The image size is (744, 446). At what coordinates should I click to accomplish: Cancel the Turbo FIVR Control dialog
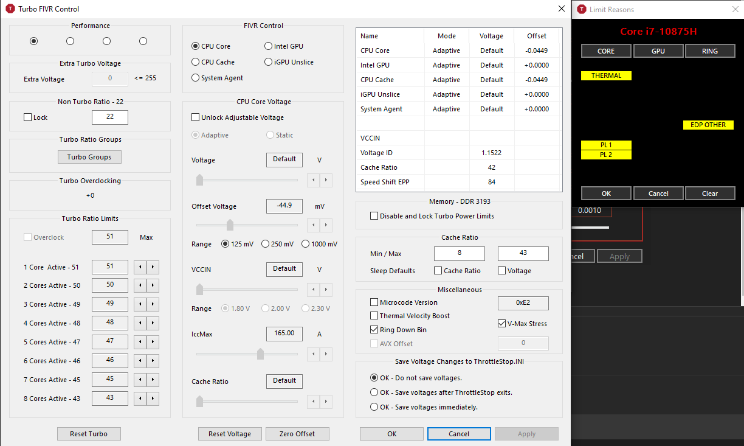tap(459, 434)
